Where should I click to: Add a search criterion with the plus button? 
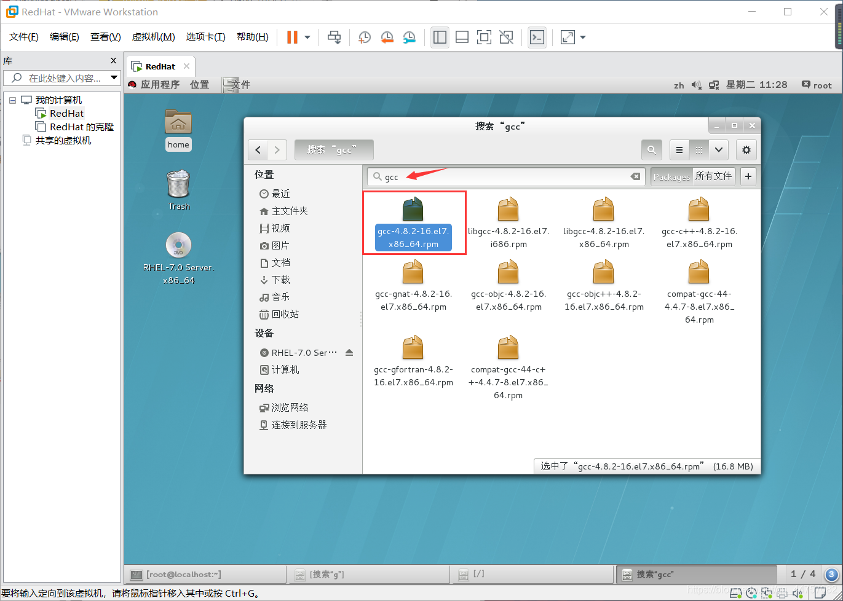(x=748, y=177)
